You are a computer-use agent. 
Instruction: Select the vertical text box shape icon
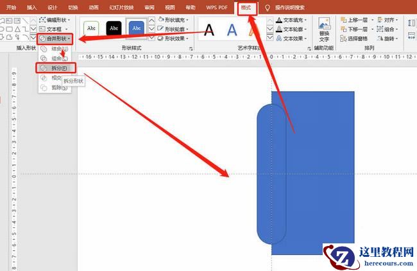[17, 21]
